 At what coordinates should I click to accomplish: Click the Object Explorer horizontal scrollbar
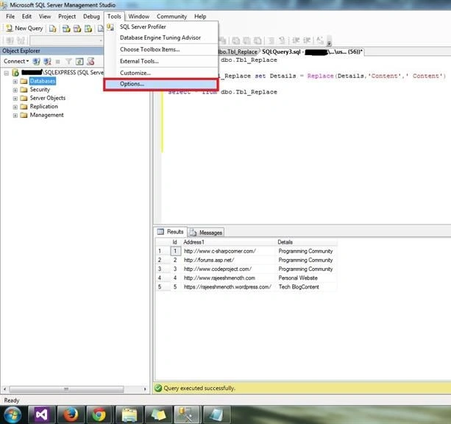point(74,389)
